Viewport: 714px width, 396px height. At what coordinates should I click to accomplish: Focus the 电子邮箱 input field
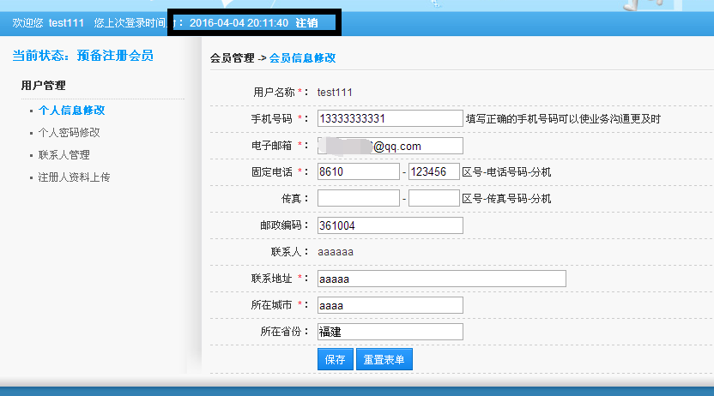(390, 146)
